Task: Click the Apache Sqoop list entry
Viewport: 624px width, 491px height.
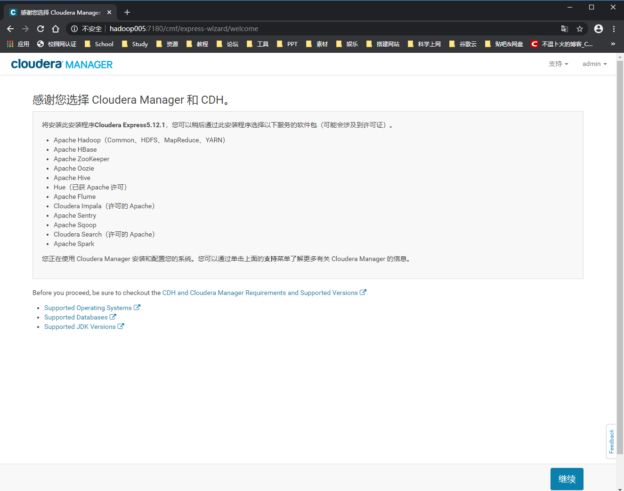Action: click(x=75, y=225)
